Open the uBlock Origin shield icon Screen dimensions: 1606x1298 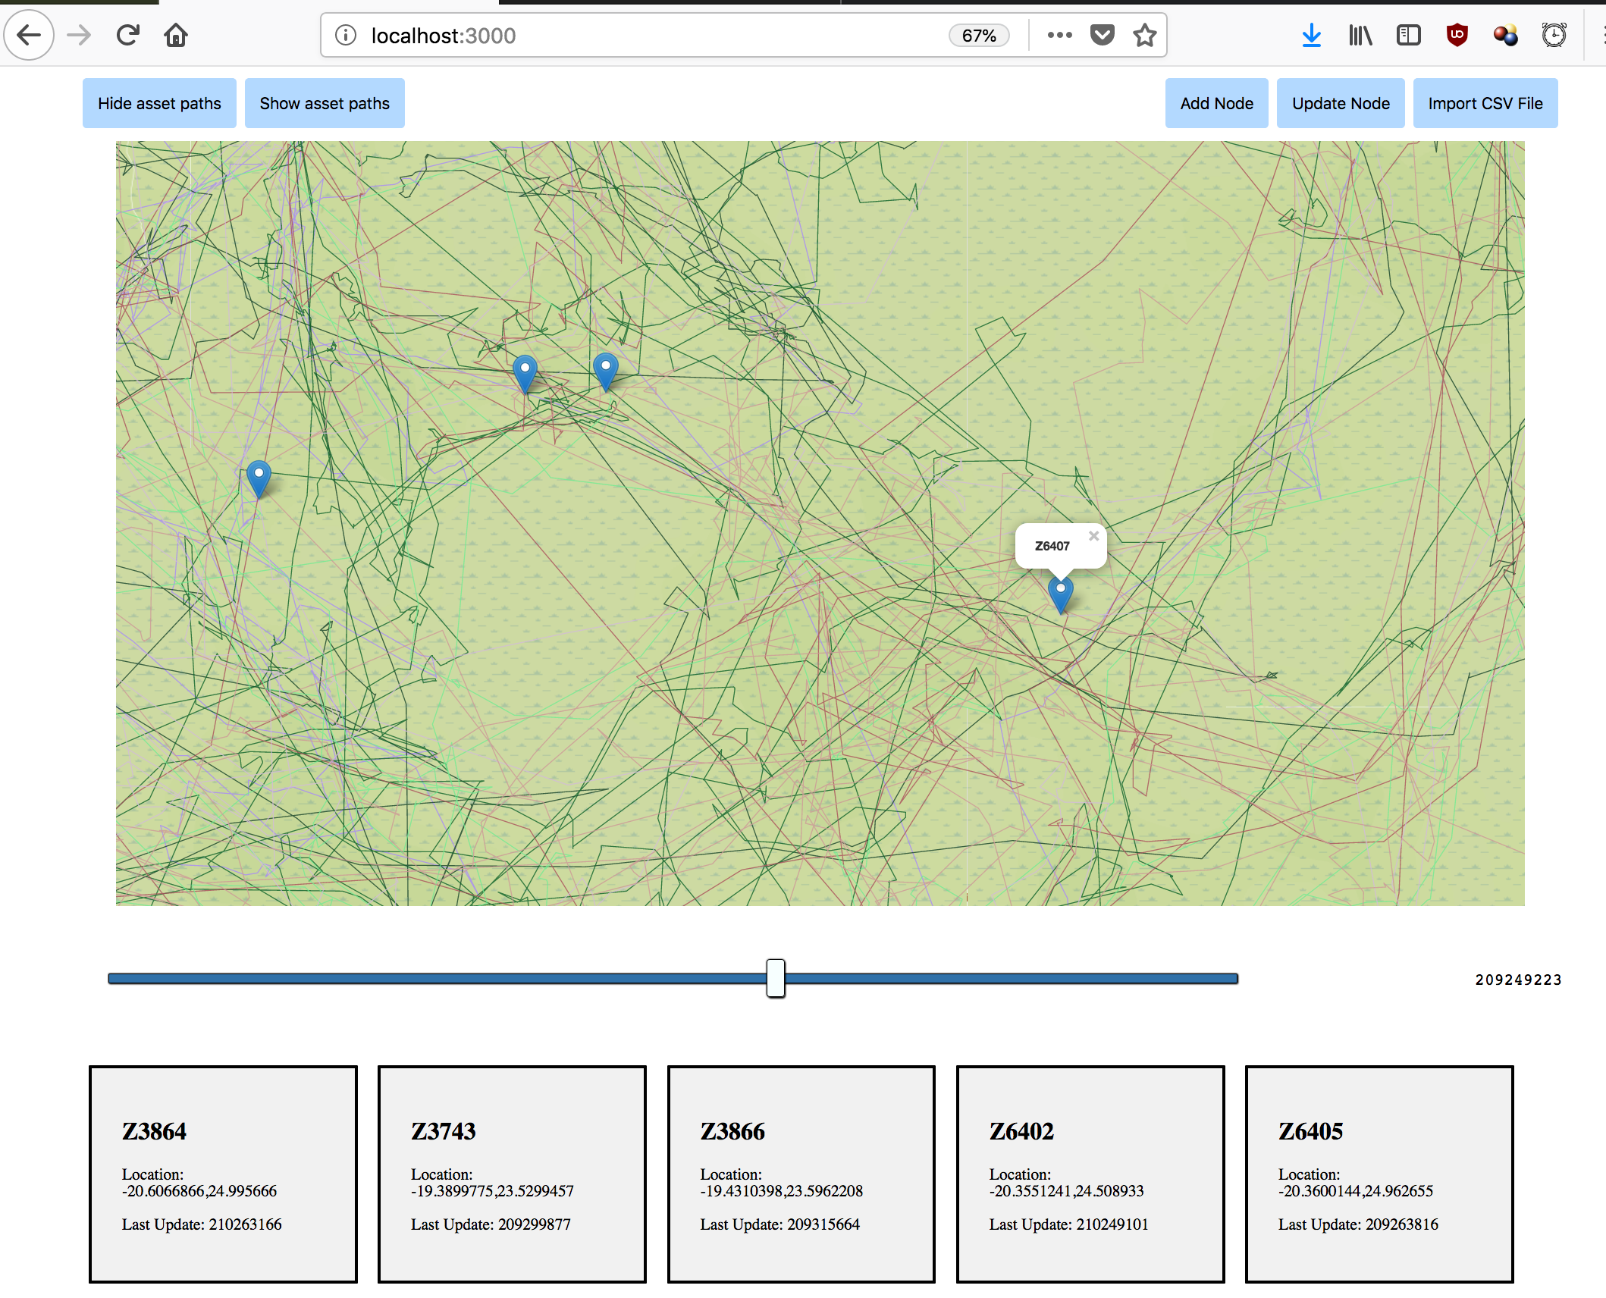(1457, 35)
